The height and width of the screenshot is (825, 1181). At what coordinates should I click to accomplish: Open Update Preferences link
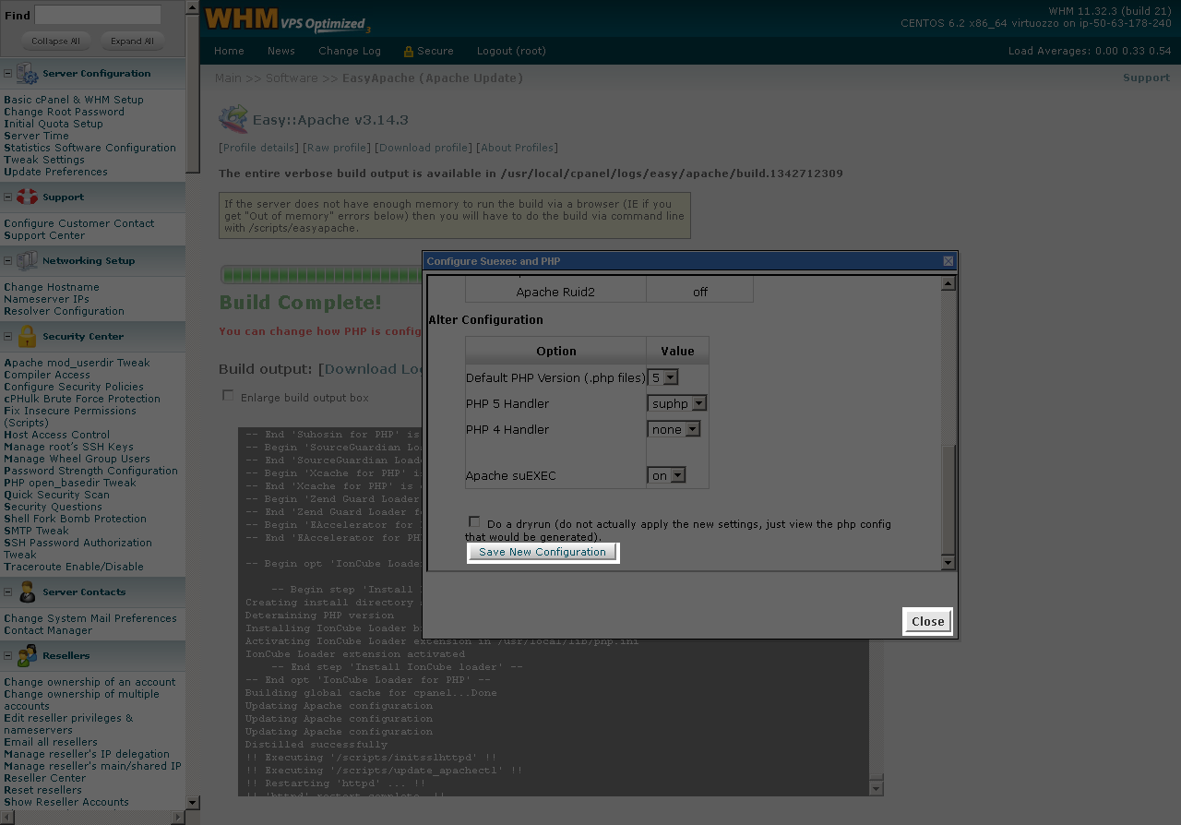tap(55, 172)
